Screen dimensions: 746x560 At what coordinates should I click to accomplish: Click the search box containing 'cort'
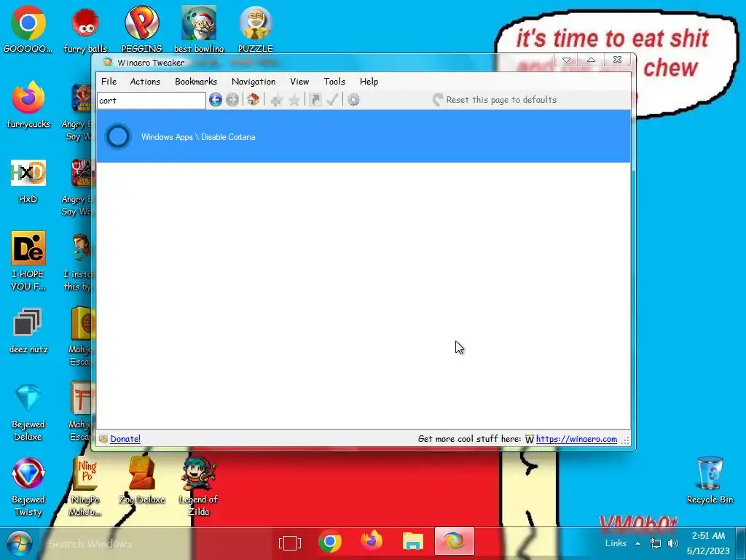tap(152, 101)
